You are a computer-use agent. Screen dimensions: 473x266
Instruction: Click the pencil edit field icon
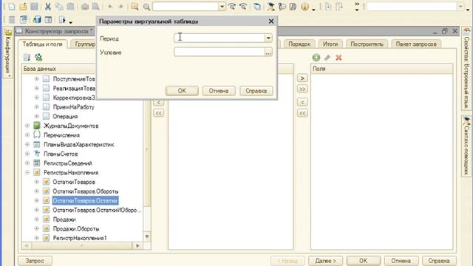coord(327,58)
